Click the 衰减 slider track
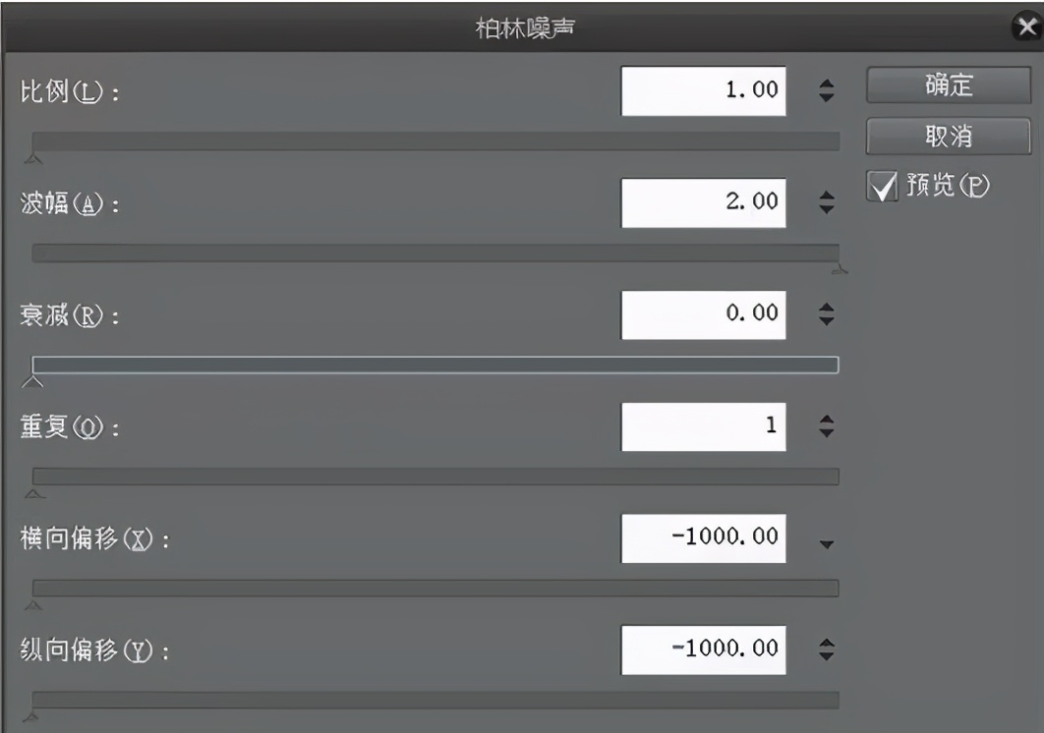The image size is (1044, 733). click(x=435, y=366)
